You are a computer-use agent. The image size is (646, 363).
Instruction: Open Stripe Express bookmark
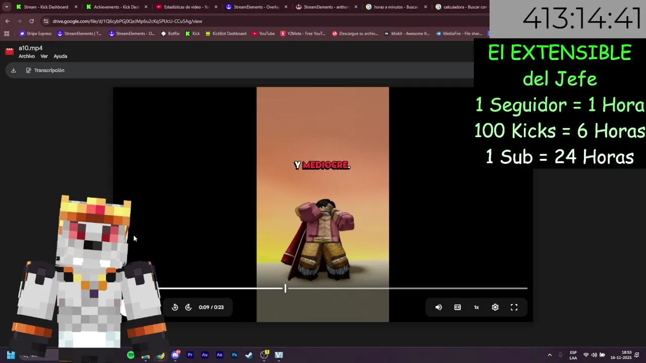point(35,34)
